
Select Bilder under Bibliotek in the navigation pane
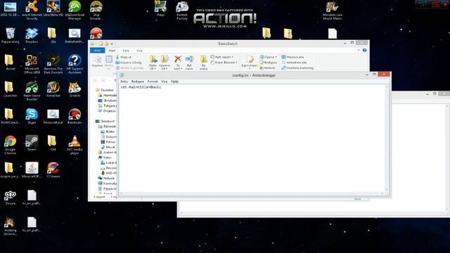[108, 131]
